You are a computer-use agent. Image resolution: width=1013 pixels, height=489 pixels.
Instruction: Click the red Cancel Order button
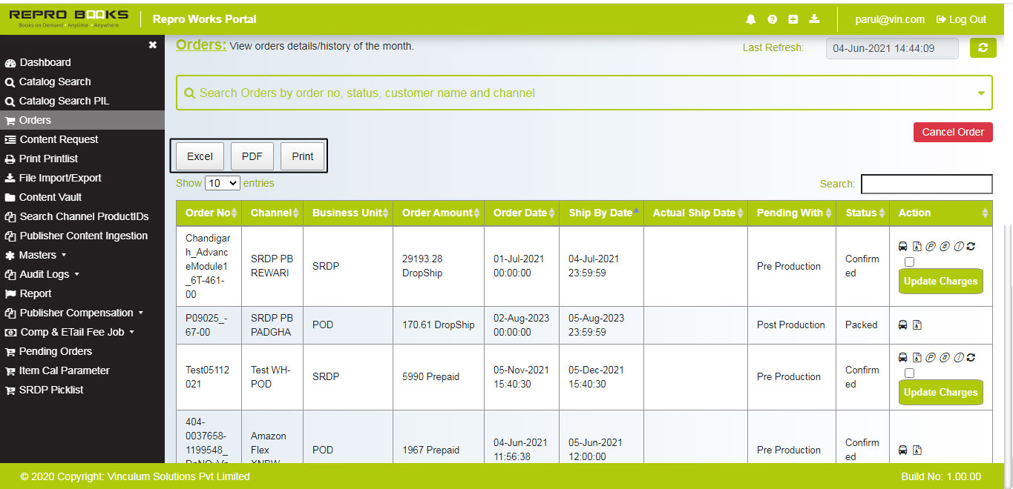tap(952, 132)
